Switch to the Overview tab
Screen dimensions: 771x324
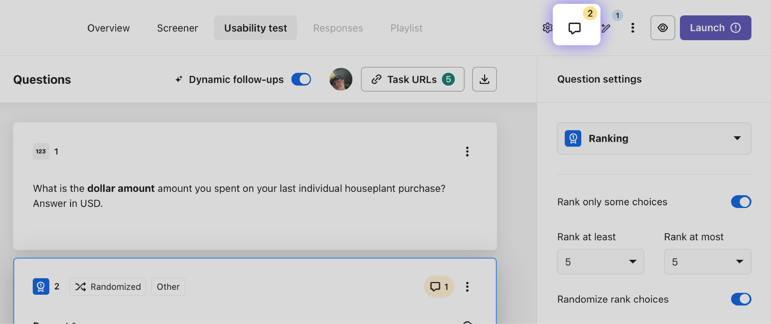click(108, 28)
